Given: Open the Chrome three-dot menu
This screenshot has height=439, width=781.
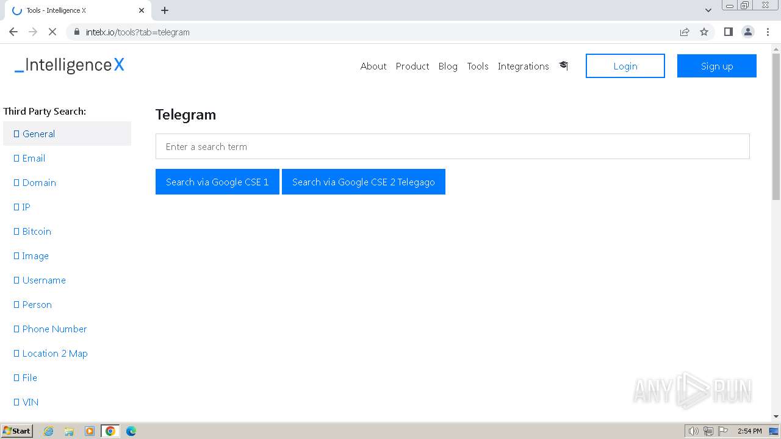Looking at the screenshot, I should 768,32.
